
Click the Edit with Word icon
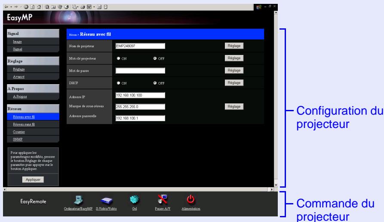pos(89,7)
